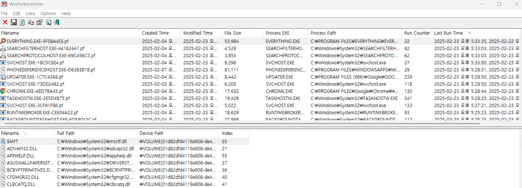522x188 pixels.
Task: Click the C:\Windows\System32\apphelp.dll path cell
Action: [x=94, y=156]
